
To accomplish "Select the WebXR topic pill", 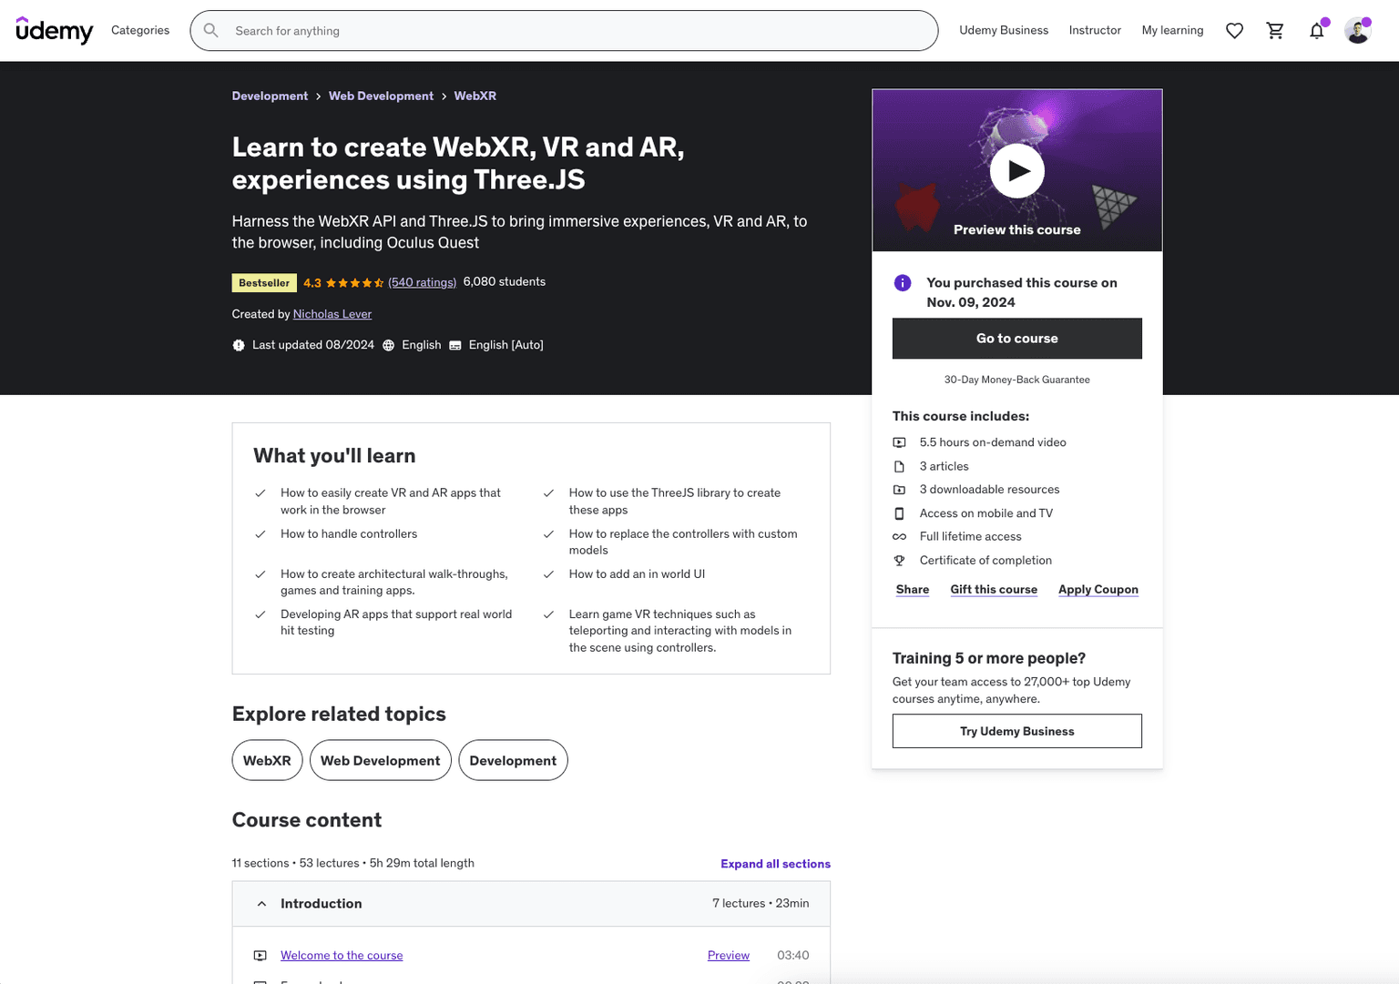I will point(267,760).
